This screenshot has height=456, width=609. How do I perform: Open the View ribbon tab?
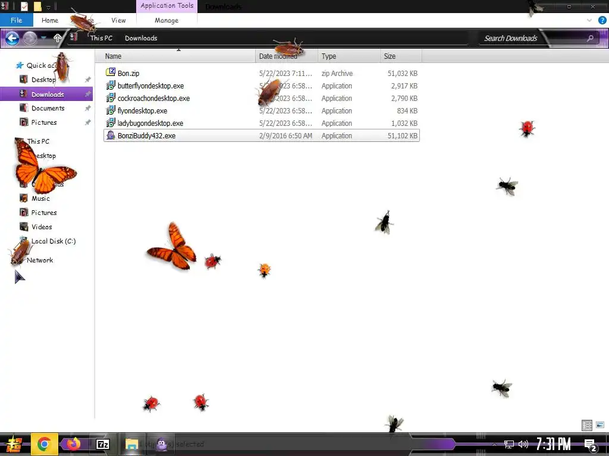(118, 20)
